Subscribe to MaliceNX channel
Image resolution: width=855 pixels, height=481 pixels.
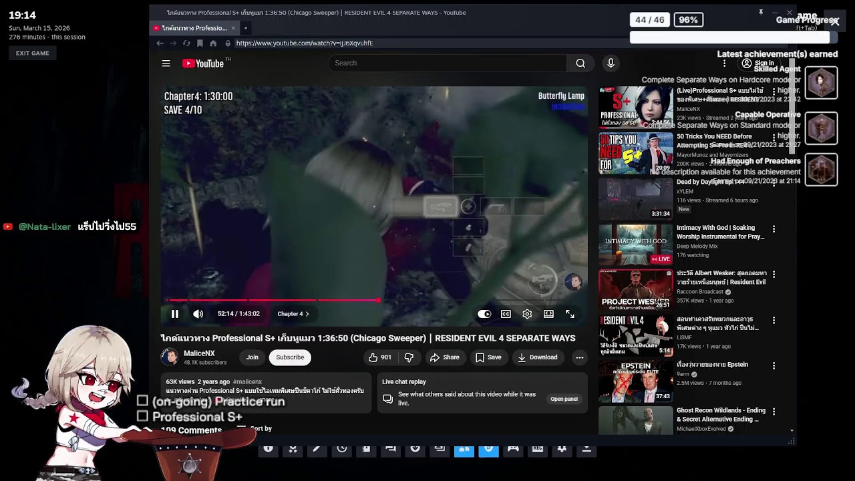[x=290, y=357]
